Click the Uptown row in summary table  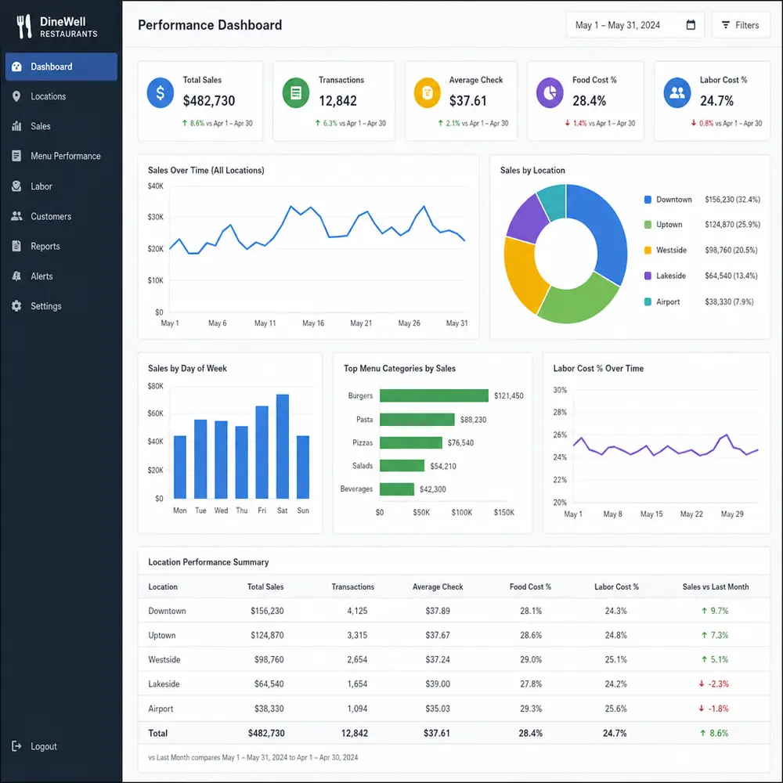(454, 635)
